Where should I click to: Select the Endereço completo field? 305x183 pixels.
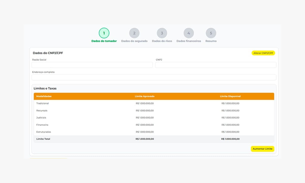click(154, 77)
